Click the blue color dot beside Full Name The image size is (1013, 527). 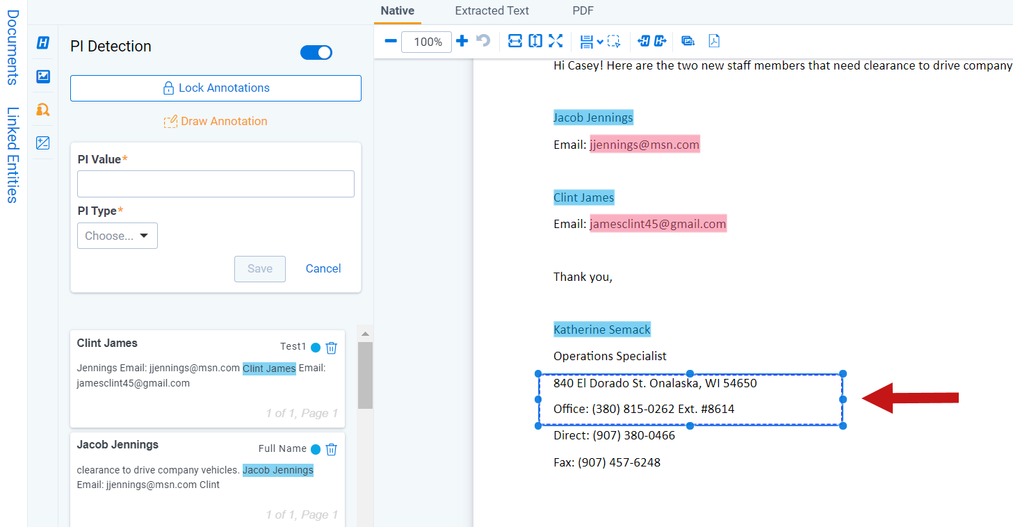click(316, 449)
